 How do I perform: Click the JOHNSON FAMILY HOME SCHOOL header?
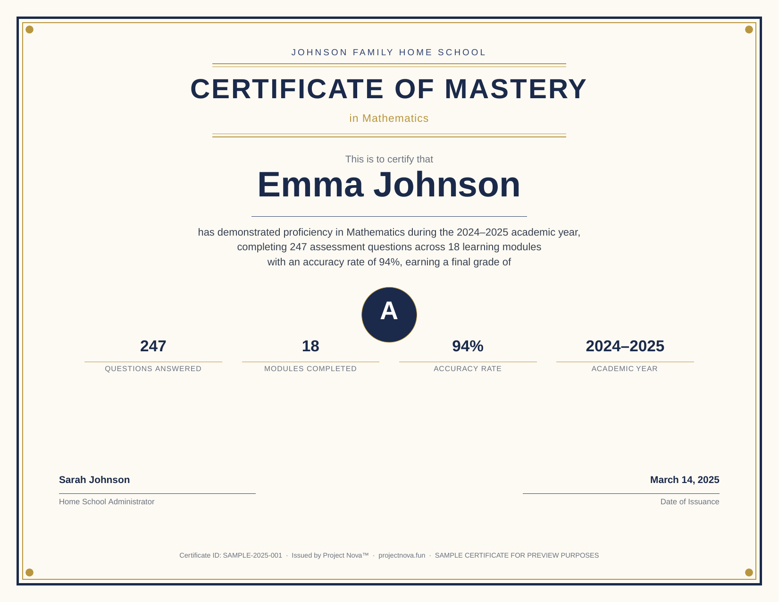coord(389,52)
